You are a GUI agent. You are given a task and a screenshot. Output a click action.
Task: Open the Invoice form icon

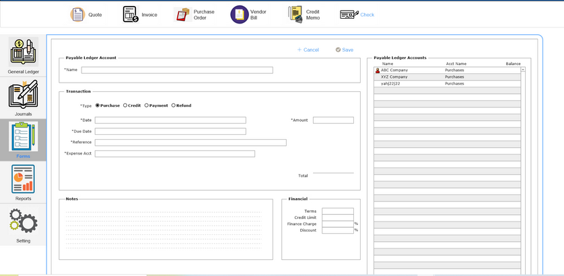coord(131,15)
